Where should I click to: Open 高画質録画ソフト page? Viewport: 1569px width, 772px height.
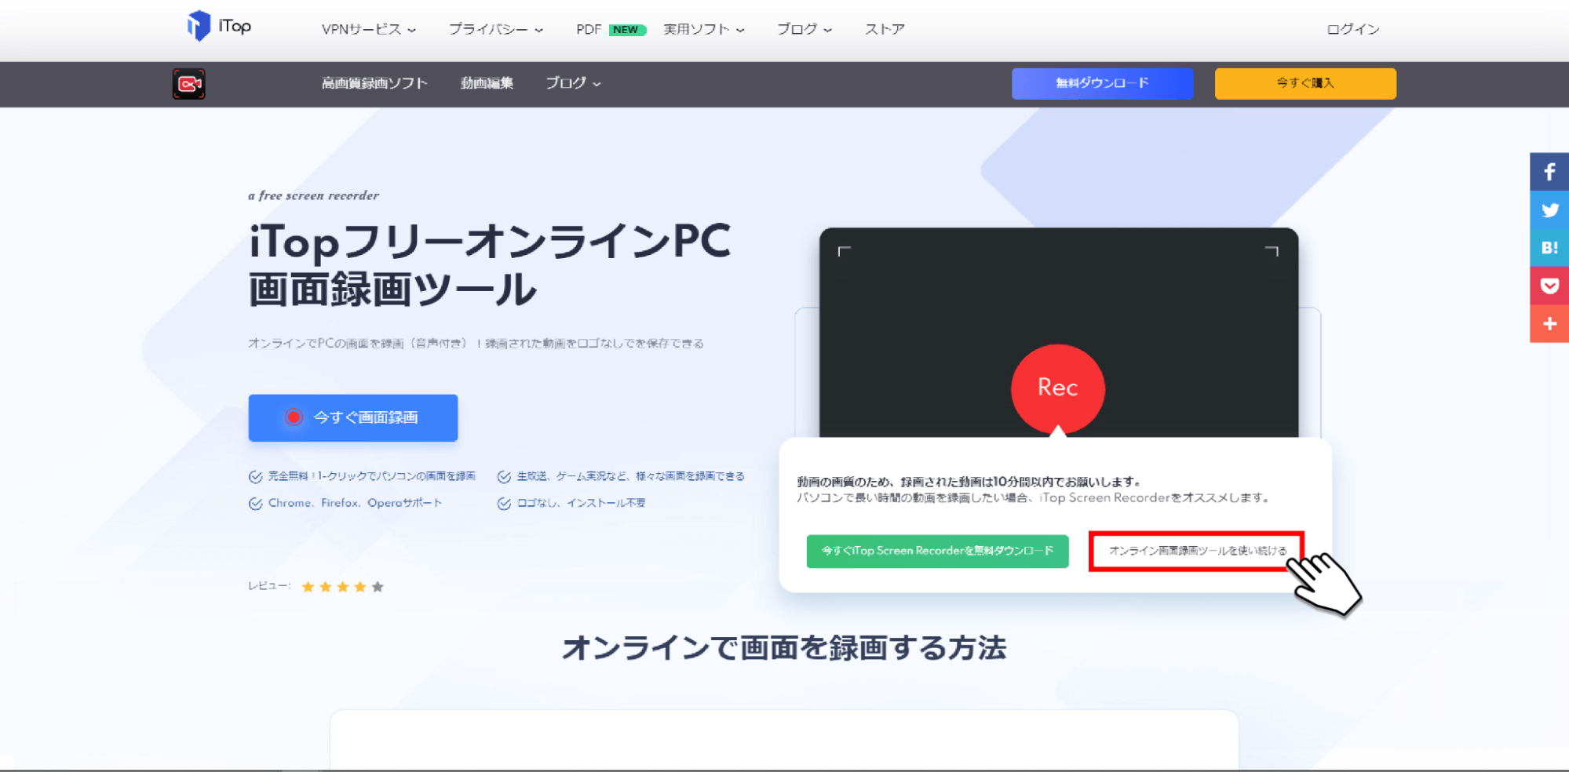coord(374,83)
